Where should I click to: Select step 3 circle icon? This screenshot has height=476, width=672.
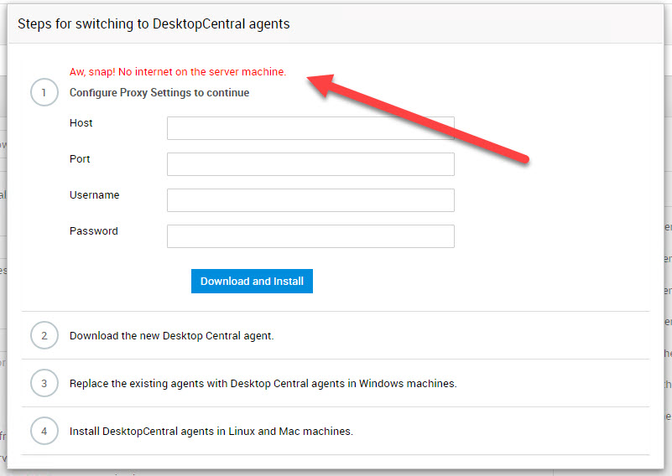point(44,383)
